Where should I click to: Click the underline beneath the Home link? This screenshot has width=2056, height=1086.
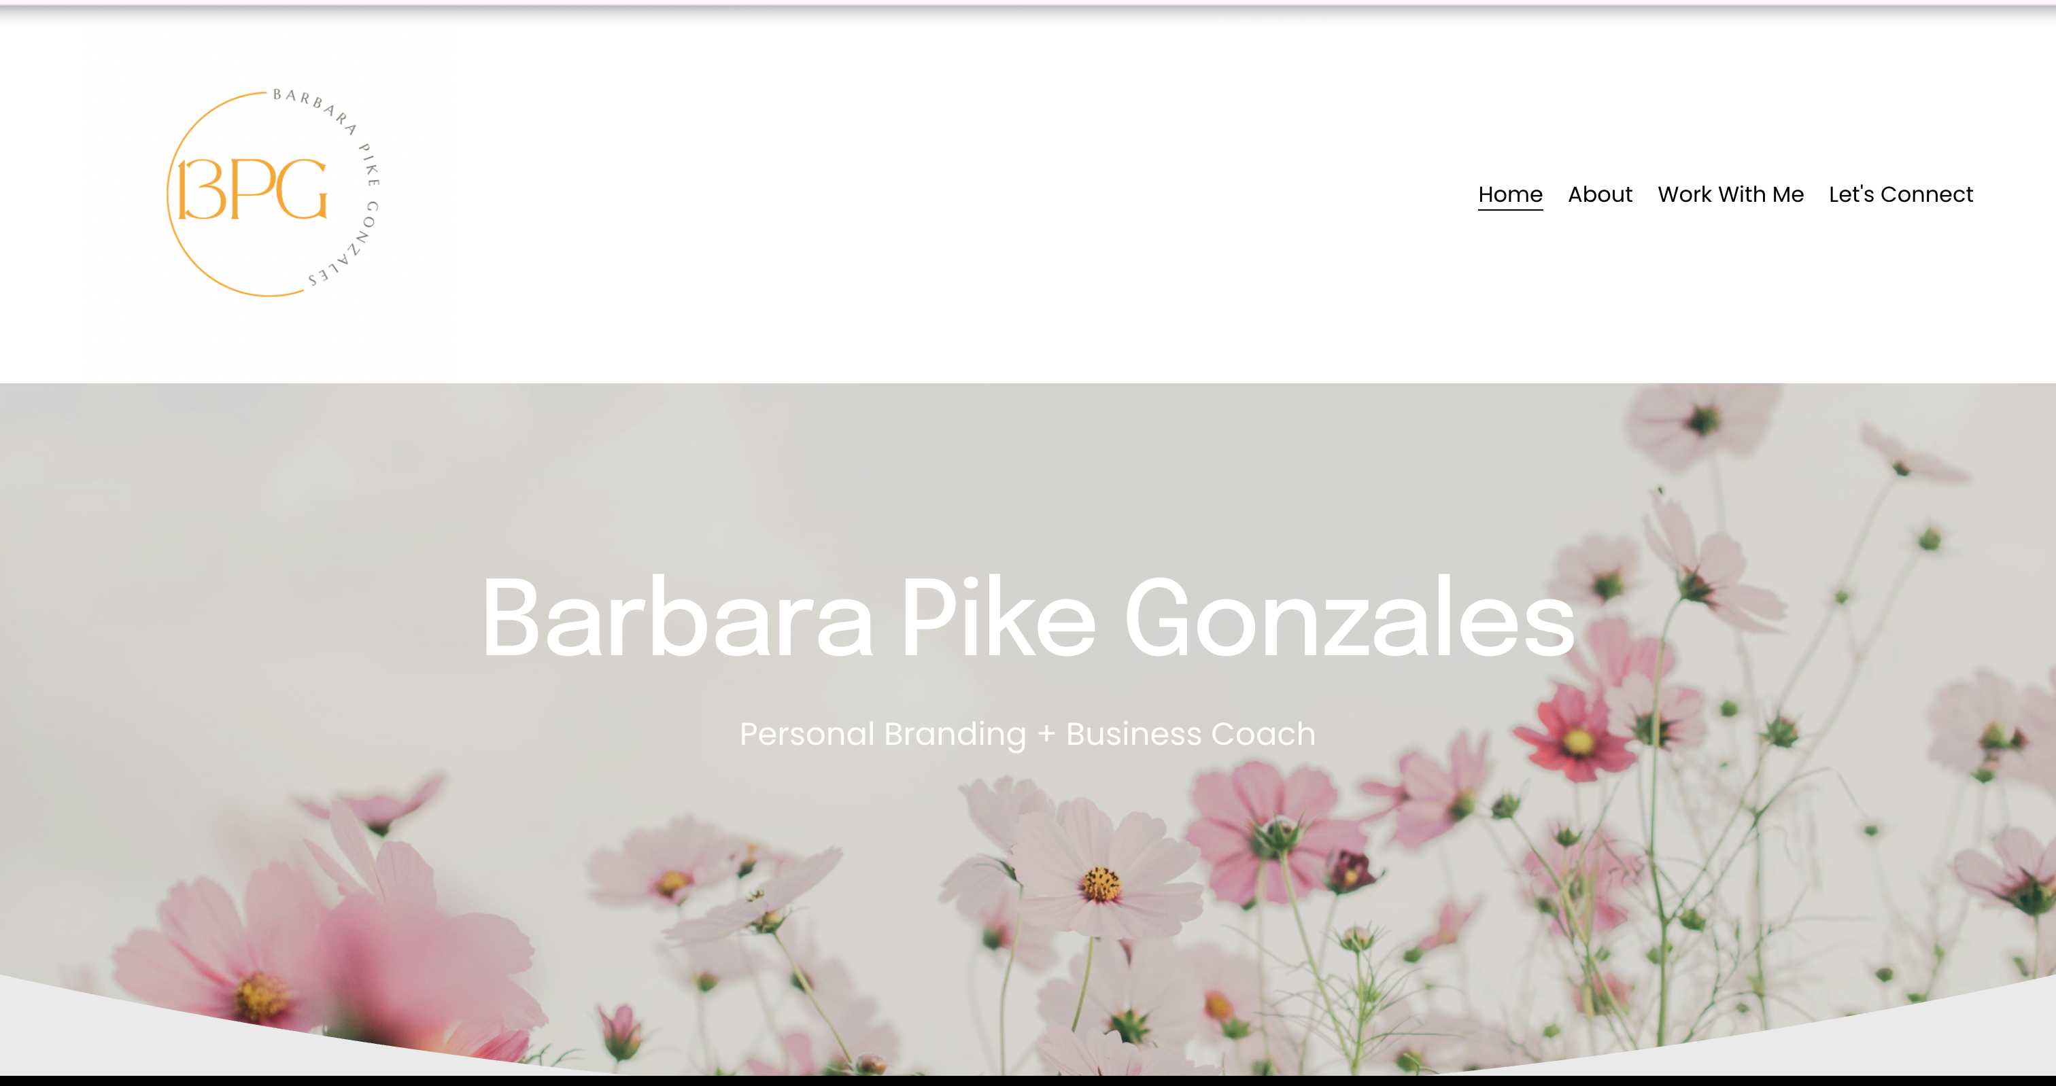(x=1510, y=209)
